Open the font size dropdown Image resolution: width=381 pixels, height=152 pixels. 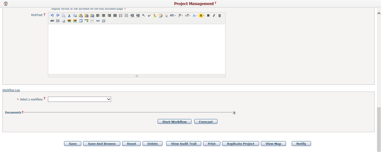point(188,15)
